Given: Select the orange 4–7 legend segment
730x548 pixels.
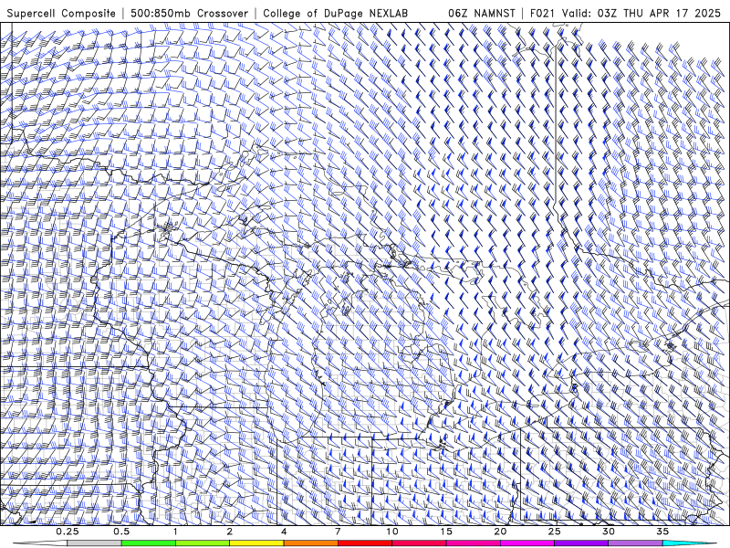Looking at the screenshot, I should (310, 543).
